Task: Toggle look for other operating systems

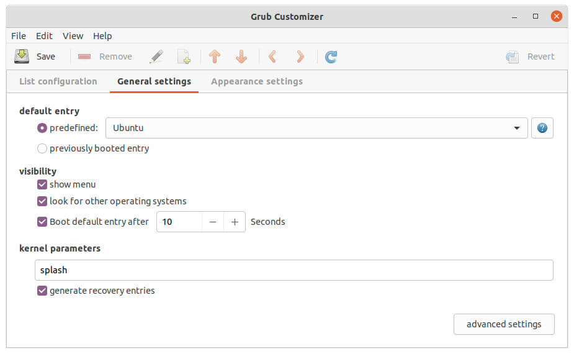Action: tap(42, 201)
